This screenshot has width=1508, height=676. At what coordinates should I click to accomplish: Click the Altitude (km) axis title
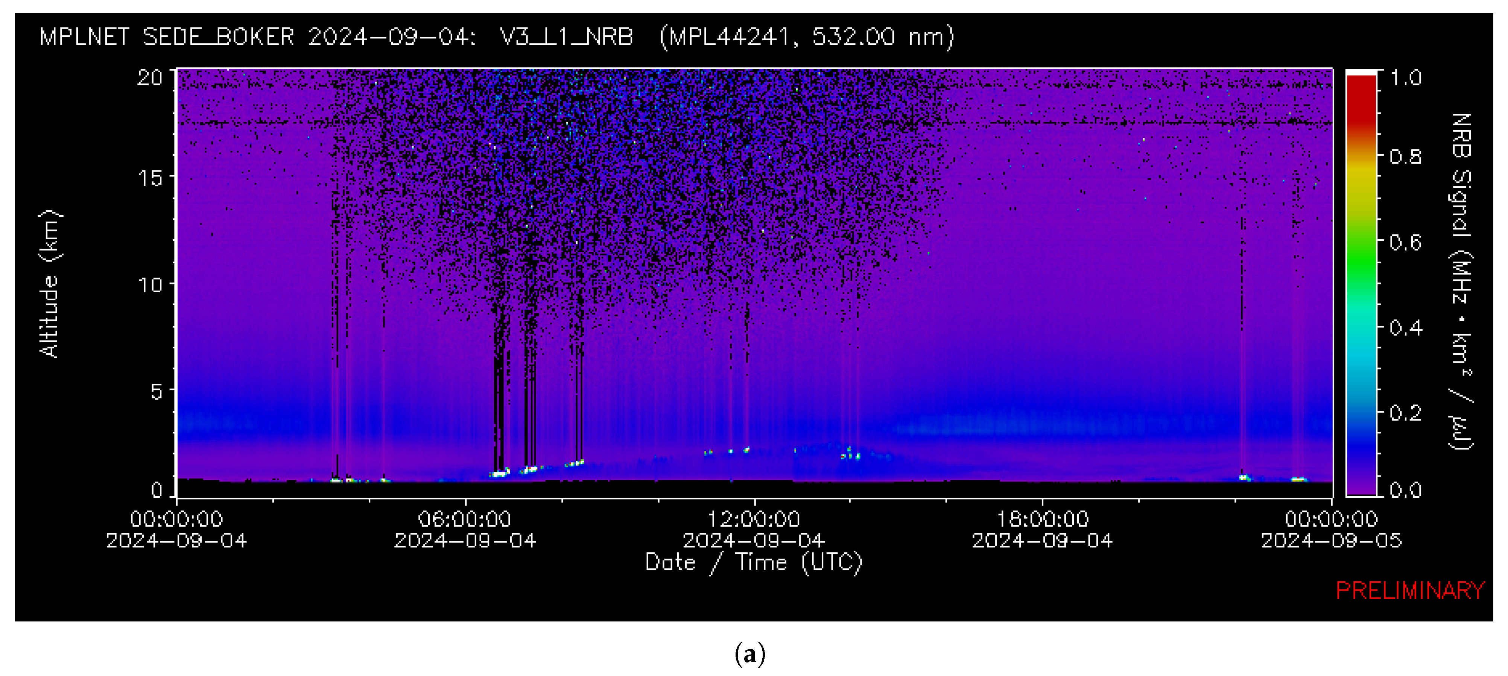50,284
